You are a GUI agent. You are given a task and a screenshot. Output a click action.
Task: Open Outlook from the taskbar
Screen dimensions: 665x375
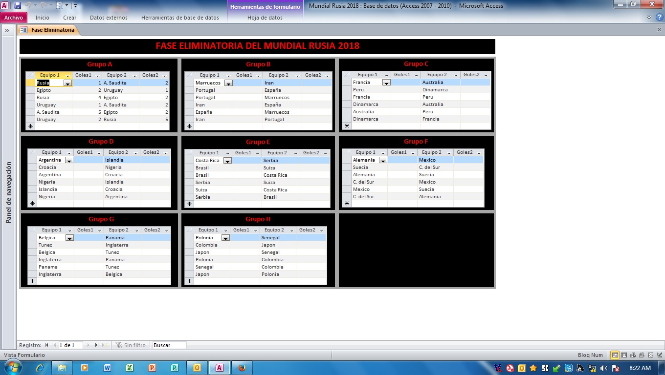point(197,368)
